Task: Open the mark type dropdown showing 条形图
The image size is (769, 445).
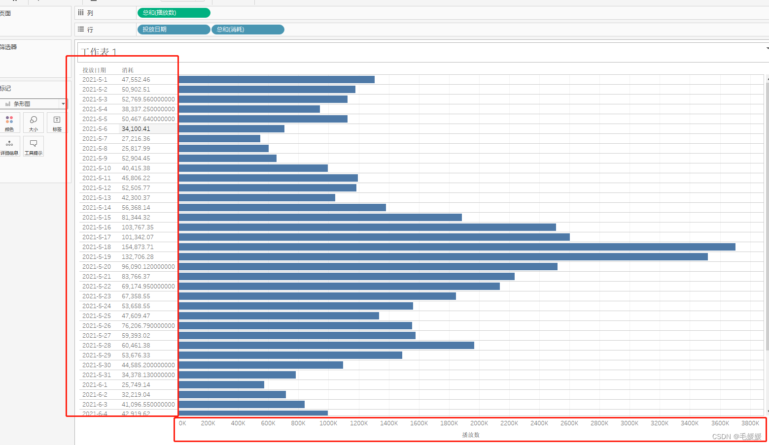Action: click(x=34, y=104)
